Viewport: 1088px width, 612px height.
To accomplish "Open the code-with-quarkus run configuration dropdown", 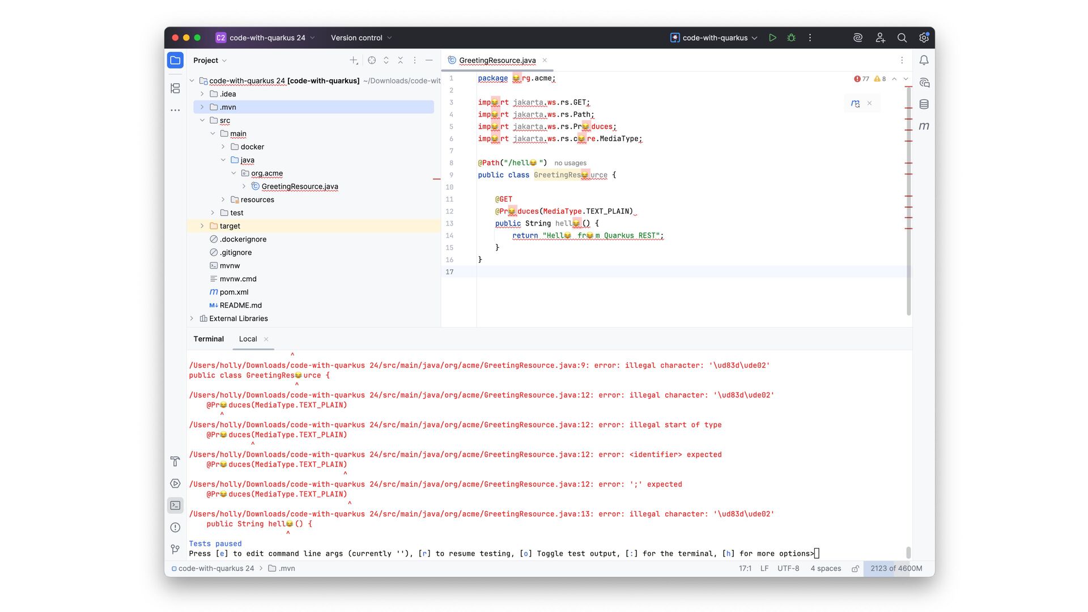I will point(714,38).
